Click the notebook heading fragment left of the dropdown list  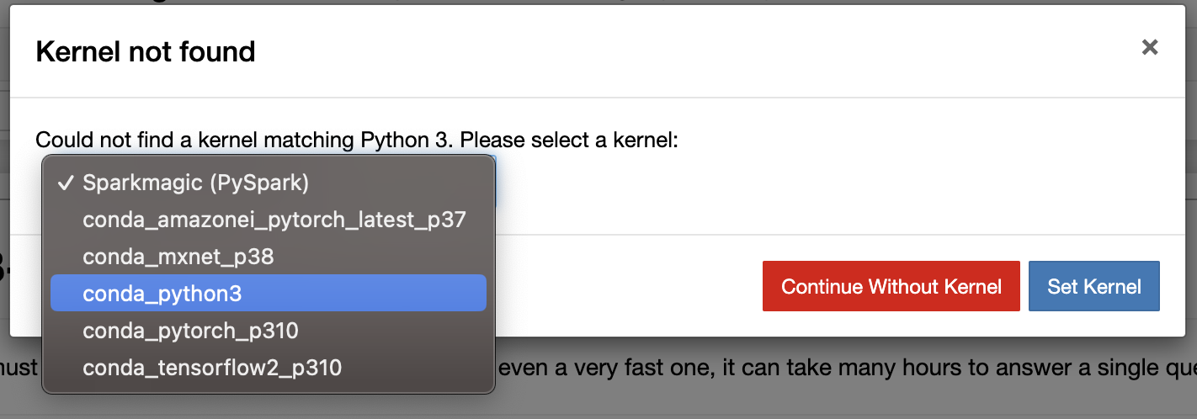[4, 268]
